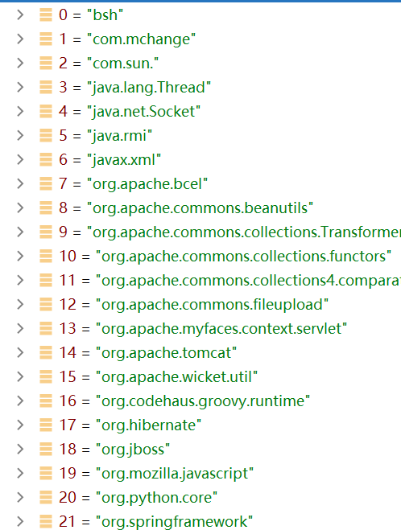Expand the entry 0 = "bsh"
This screenshot has height=530, width=401.
[20, 14]
